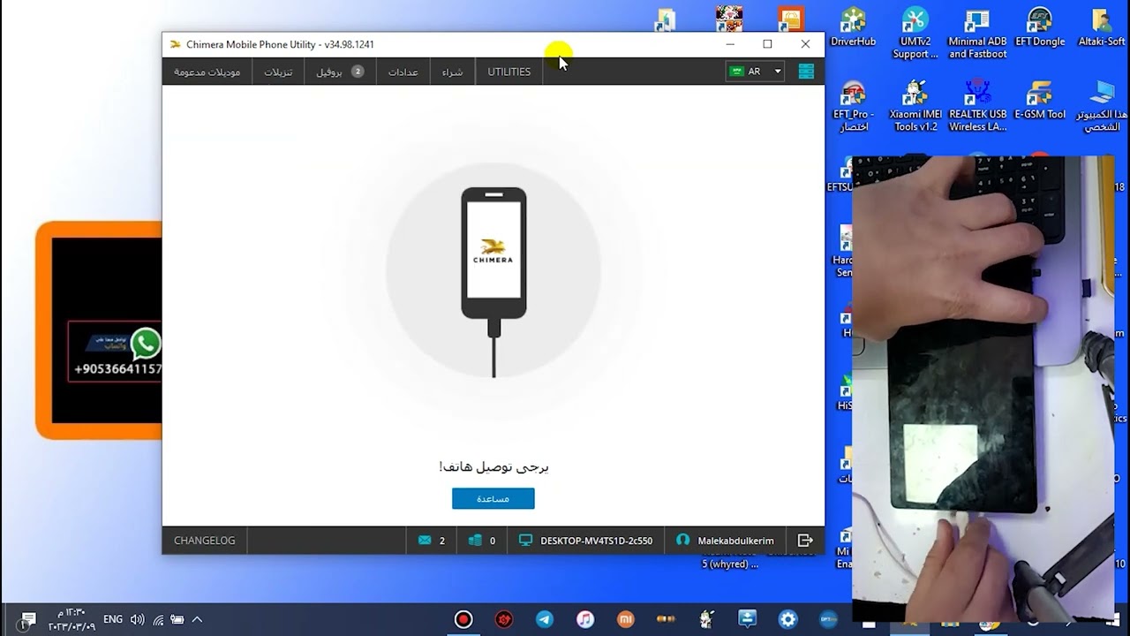This screenshot has width=1130, height=636.
Task: Open هذا الكمبيوتر الشخصي desktop icon
Action: (x=1102, y=106)
